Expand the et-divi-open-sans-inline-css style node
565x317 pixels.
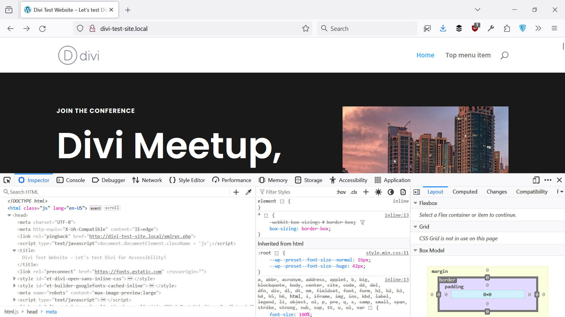click(x=14, y=278)
